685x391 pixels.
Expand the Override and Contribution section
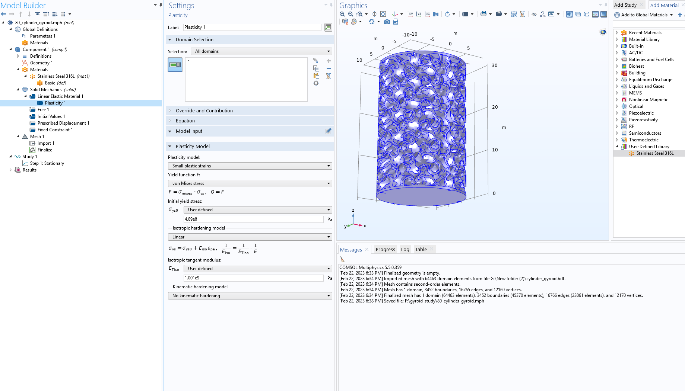pyautogui.click(x=204, y=111)
